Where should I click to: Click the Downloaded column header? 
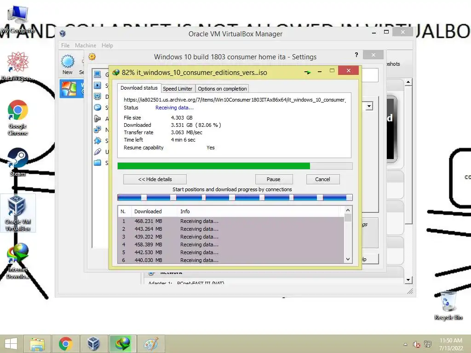point(155,211)
